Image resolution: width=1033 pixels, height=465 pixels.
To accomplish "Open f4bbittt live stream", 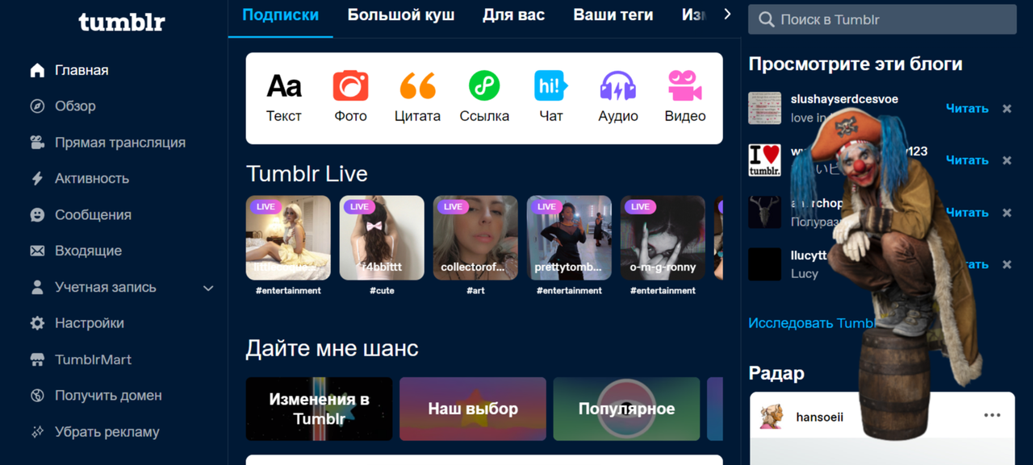I will [x=382, y=238].
